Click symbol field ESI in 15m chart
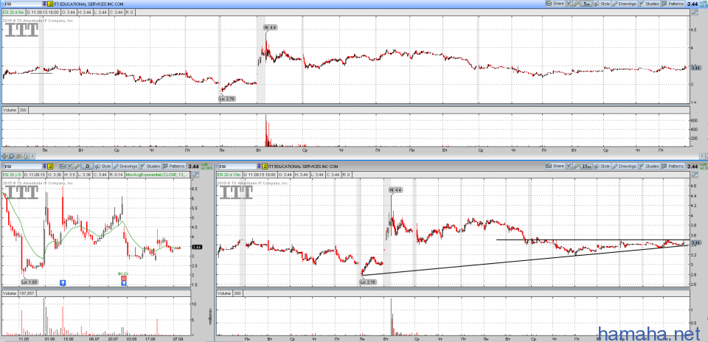 pos(238,167)
